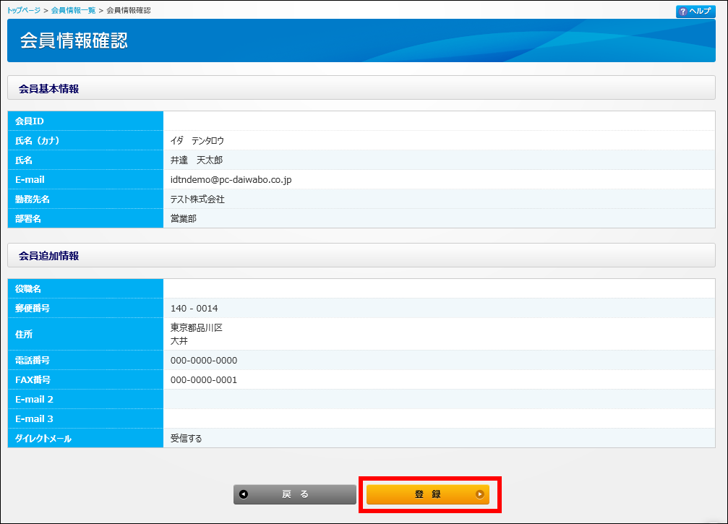Open the ヘルプ help button
This screenshot has height=524, width=728.
coord(695,12)
